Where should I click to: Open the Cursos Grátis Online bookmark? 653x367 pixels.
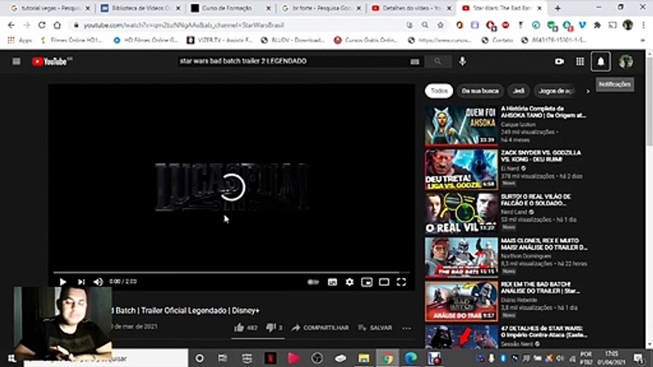[x=366, y=40]
